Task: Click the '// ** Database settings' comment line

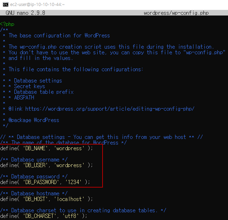Action: click(x=101, y=137)
